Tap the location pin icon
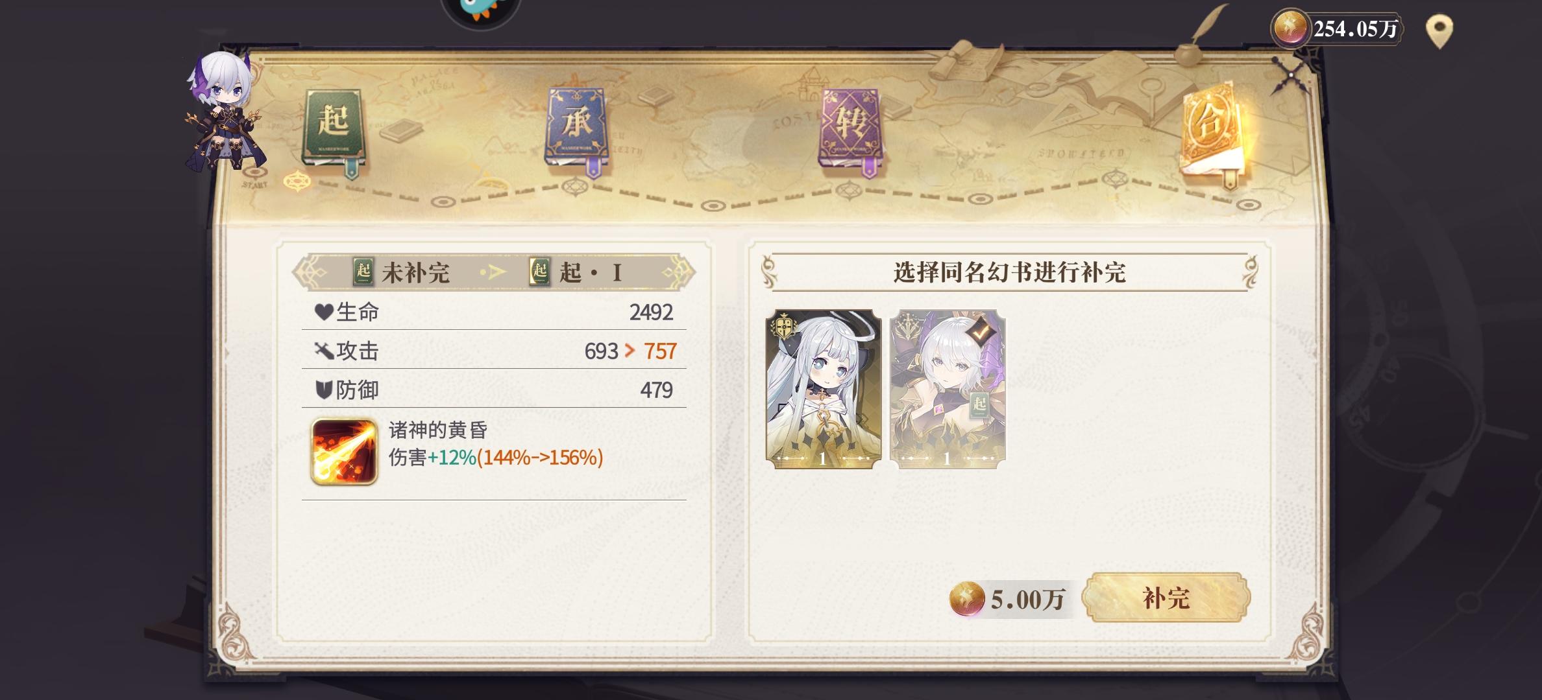 (x=1439, y=32)
